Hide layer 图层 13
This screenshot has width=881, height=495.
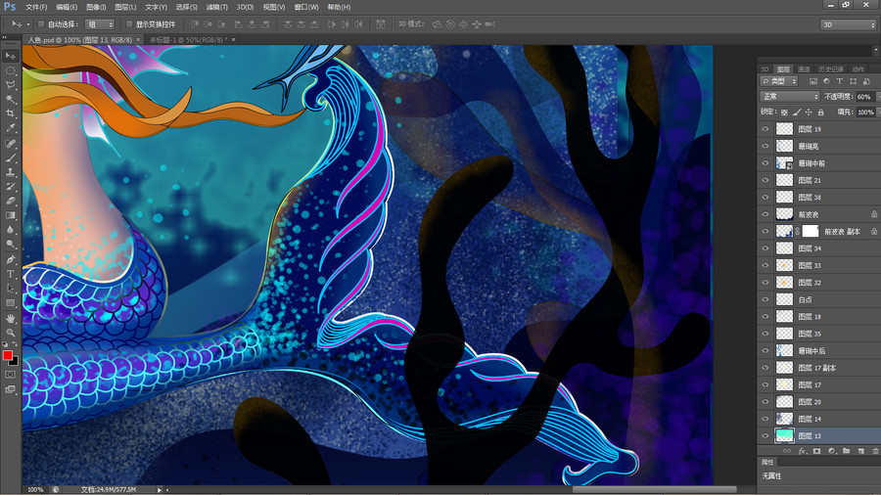click(765, 435)
